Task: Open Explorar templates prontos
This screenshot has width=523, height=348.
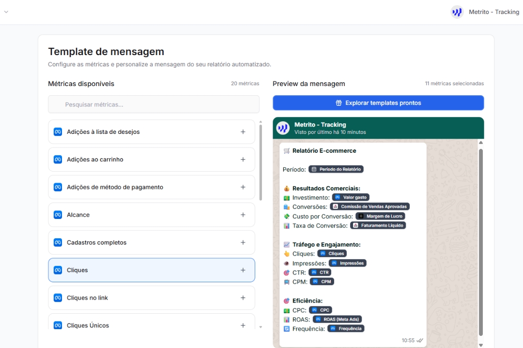Action: click(x=378, y=103)
